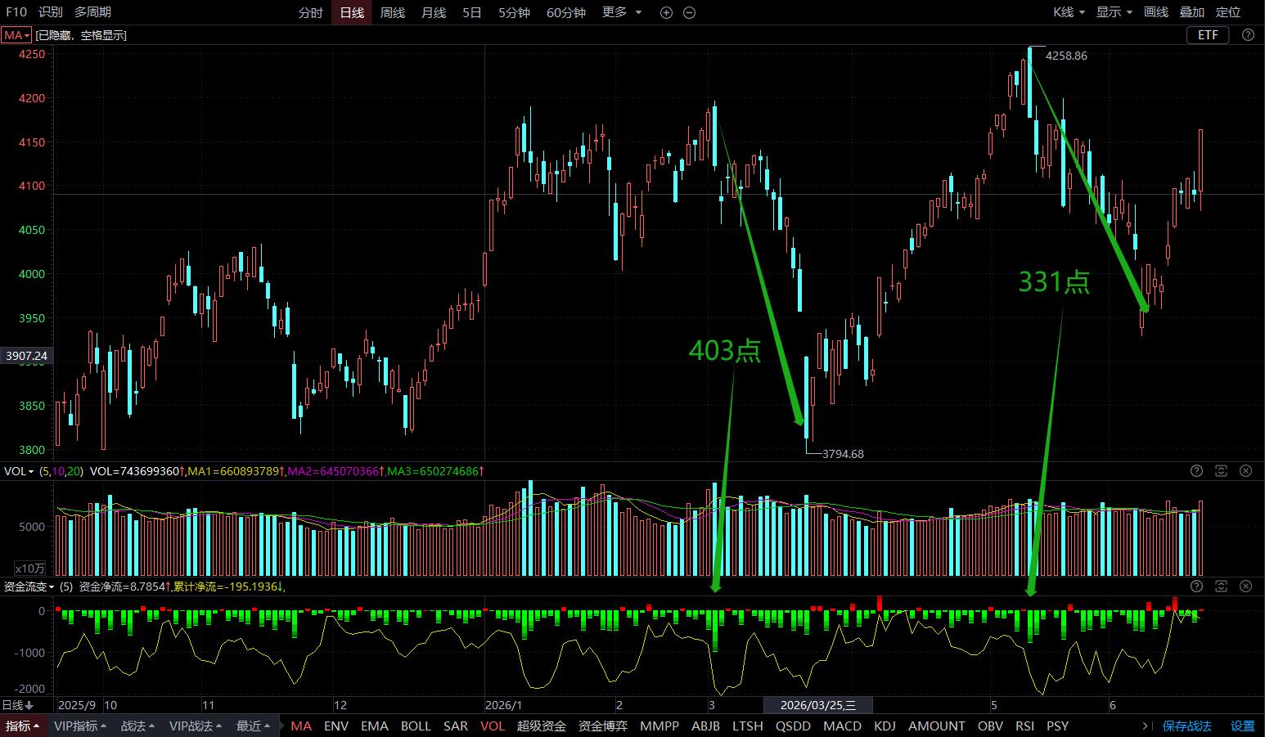Select the MACD indicator tab
This screenshot has width=1265, height=737.
point(842,726)
